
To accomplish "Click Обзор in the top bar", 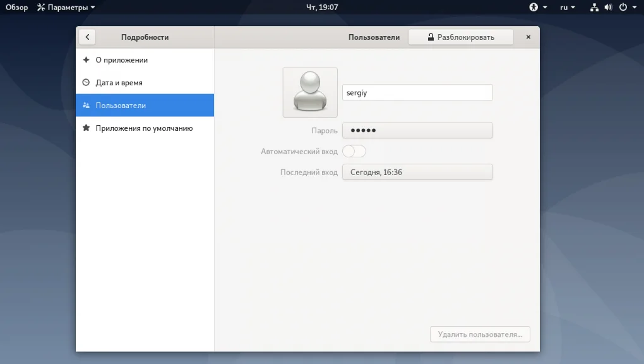I will tap(16, 7).
